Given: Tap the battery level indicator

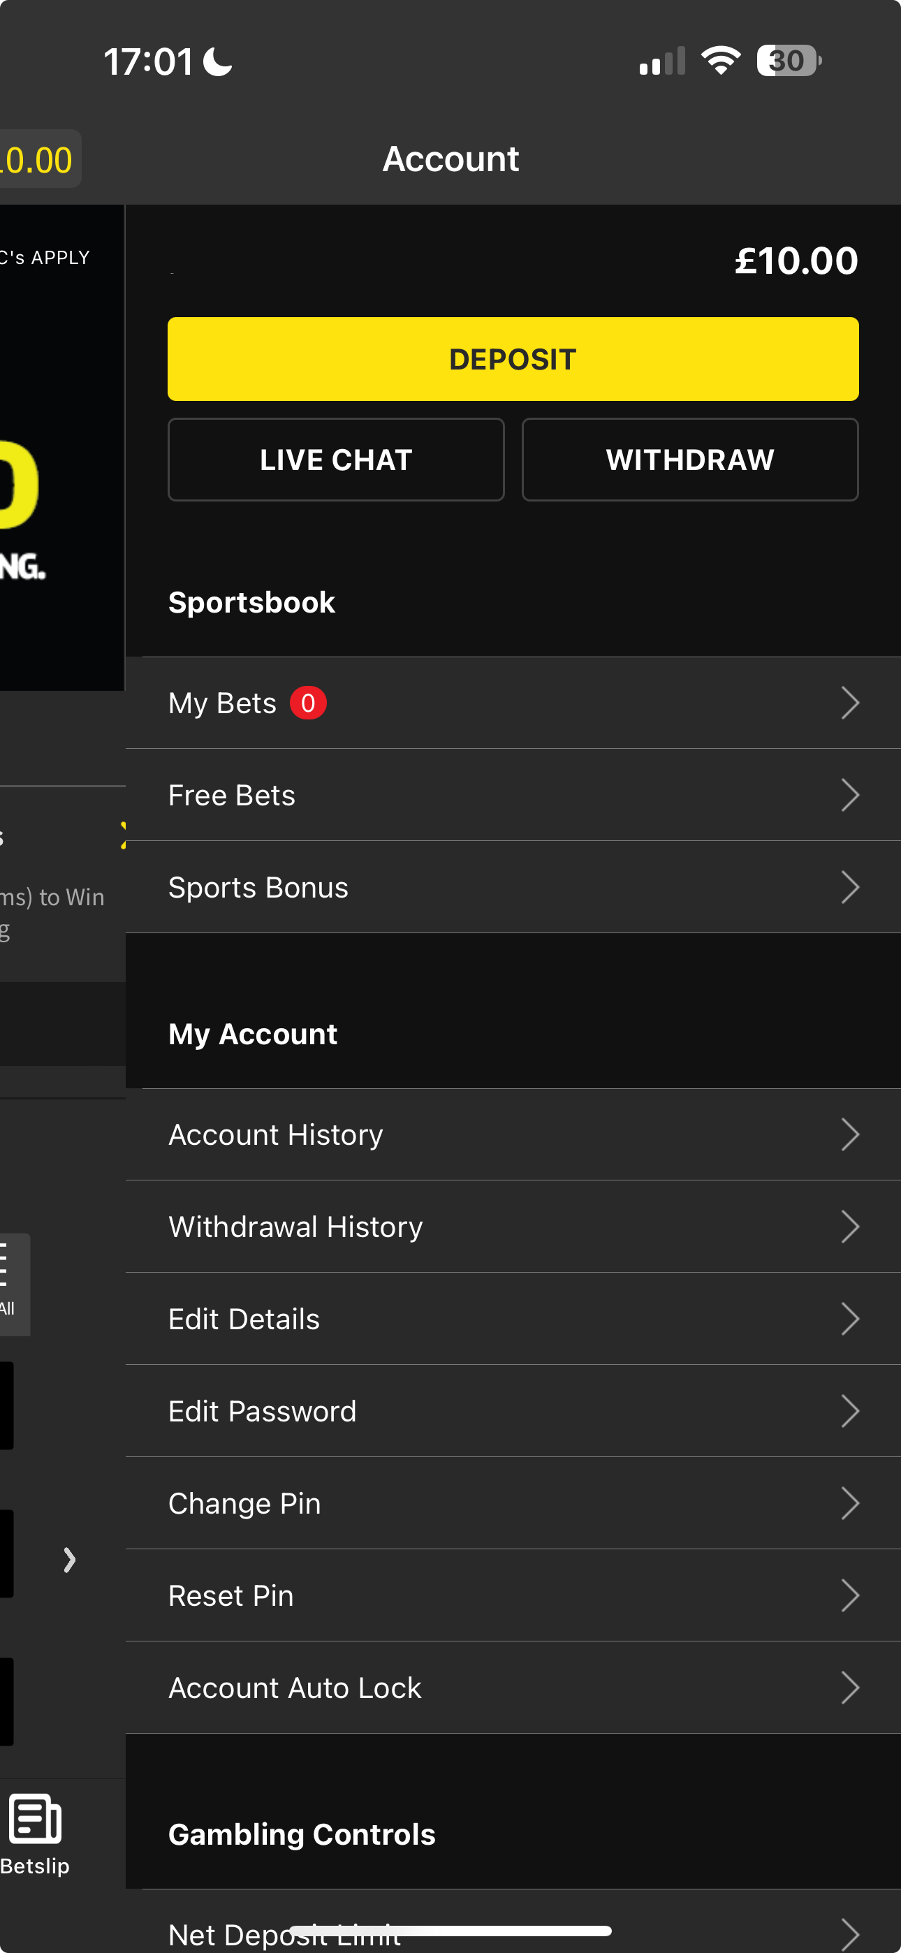Looking at the screenshot, I should 789,61.
